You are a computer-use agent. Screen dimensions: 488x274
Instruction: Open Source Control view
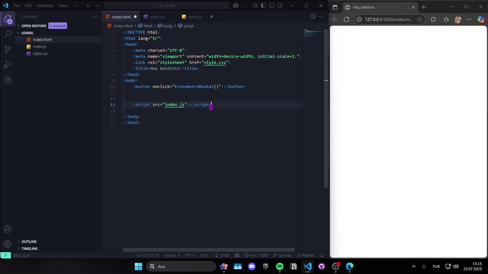click(x=8, y=49)
